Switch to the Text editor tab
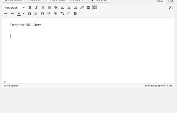Screen dimensions: 177x113 click(x=170, y=1)
